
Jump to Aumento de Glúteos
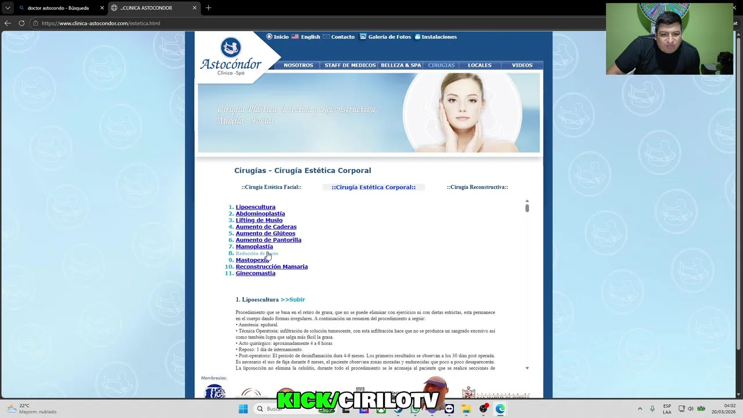265,233
